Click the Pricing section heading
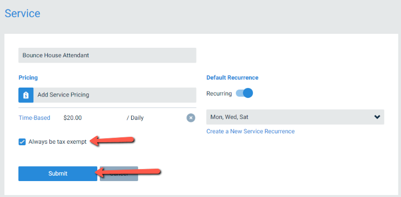401x197 pixels. pyautogui.click(x=28, y=78)
